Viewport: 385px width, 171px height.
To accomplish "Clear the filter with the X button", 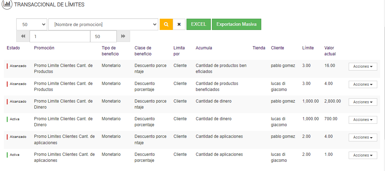I will coord(179,24).
